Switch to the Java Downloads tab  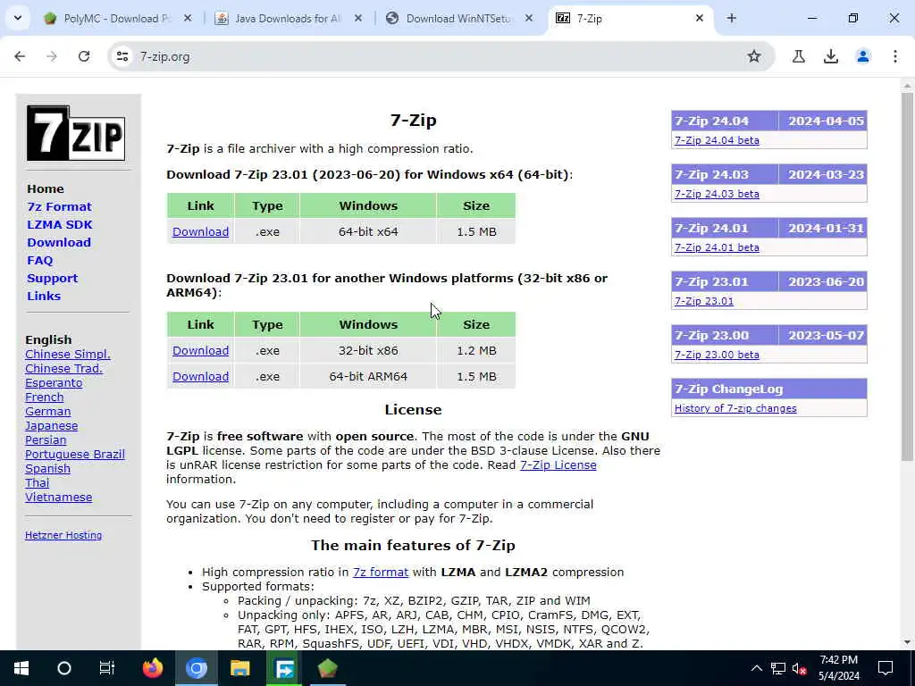[289, 18]
